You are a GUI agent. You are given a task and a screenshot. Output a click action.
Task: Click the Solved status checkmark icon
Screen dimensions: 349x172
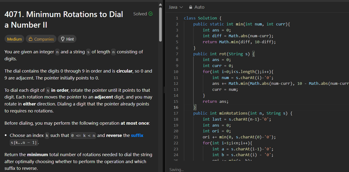point(151,14)
